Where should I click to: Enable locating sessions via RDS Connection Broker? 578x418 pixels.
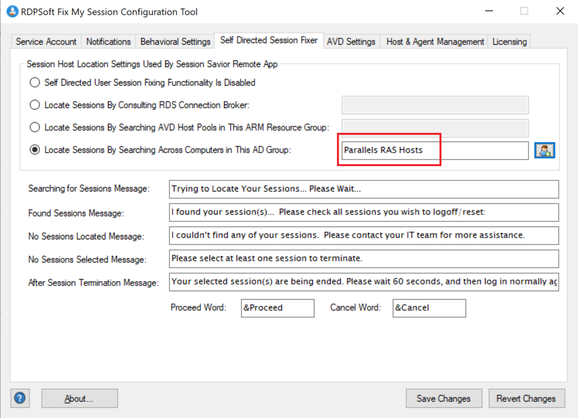point(34,105)
